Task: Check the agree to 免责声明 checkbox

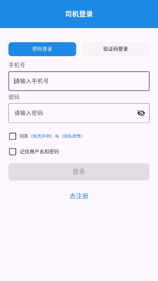Action: click(12, 136)
